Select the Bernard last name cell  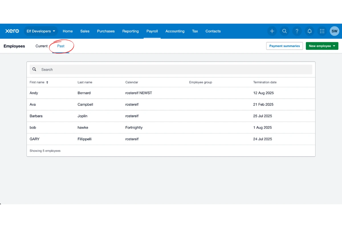[x=84, y=93]
